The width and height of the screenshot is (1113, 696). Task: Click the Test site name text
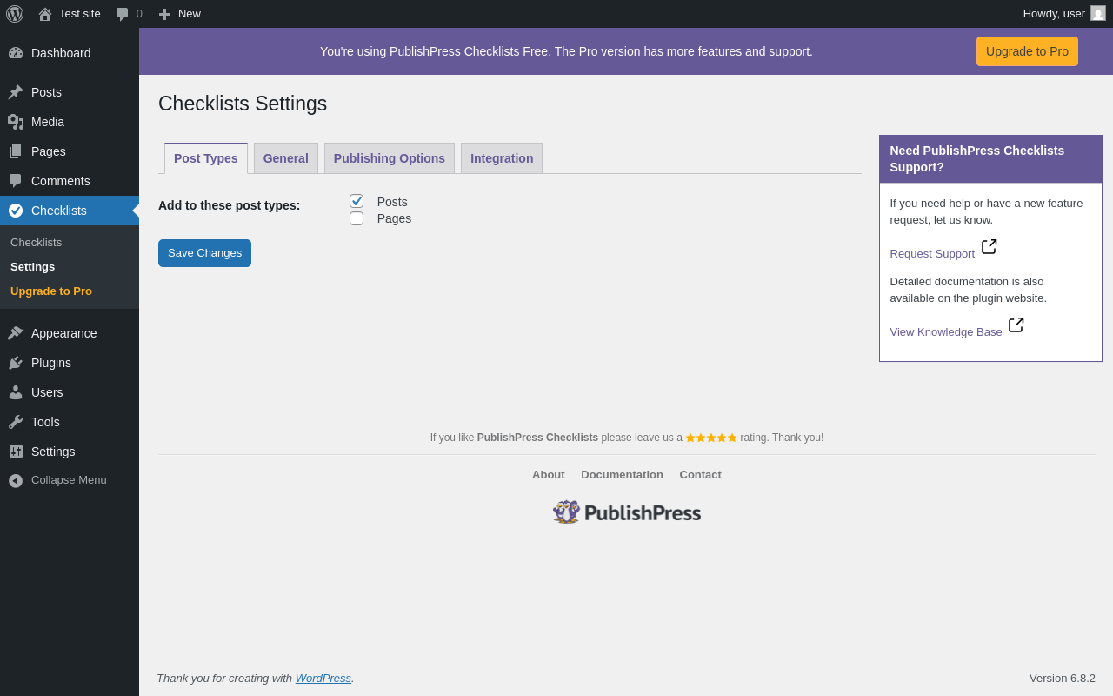click(x=80, y=14)
